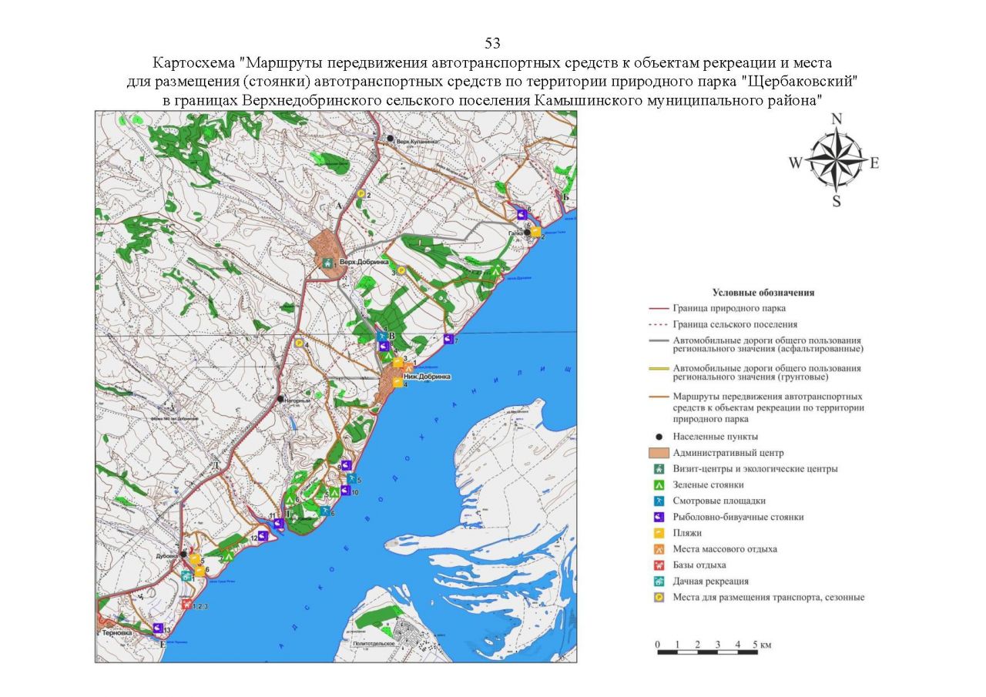Click the recreation base marker 1,2,3
This screenshot has width=986, height=697.
pyautogui.click(x=186, y=605)
